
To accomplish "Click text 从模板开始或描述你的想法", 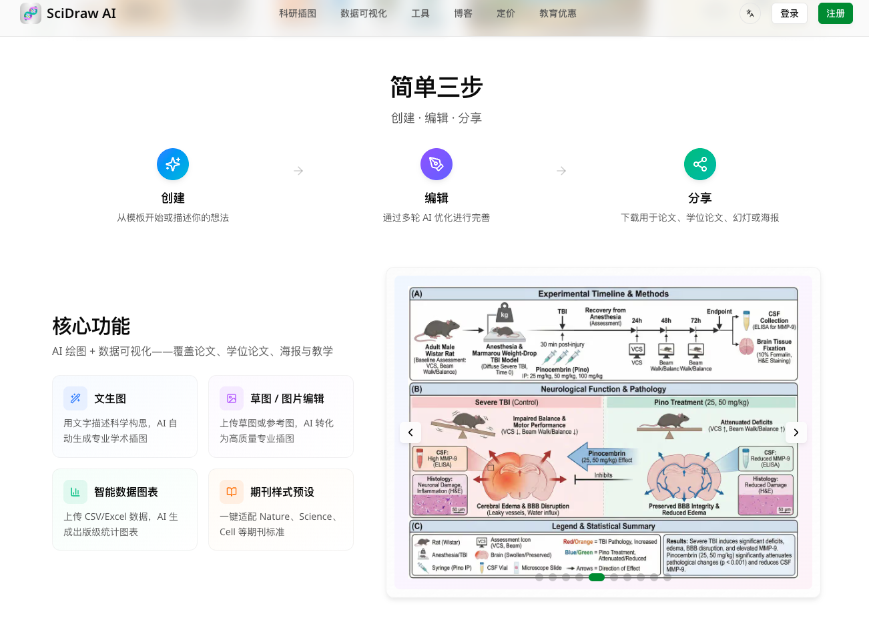I will [173, 218].
